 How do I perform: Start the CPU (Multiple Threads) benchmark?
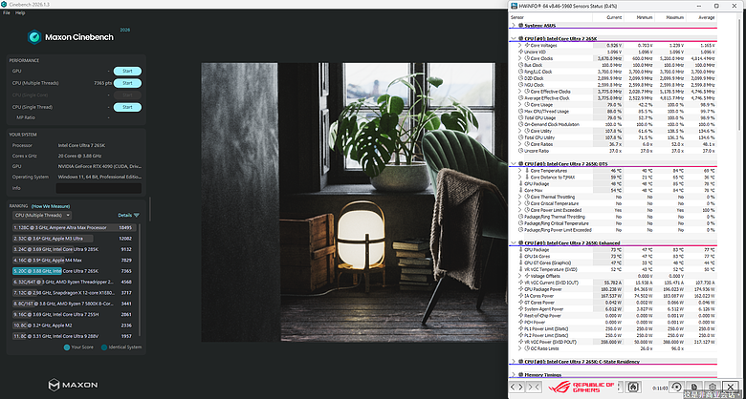click(x=127, y=83)
